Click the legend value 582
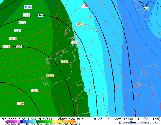The height and width of the screenshot is (125, 161). 66,124
